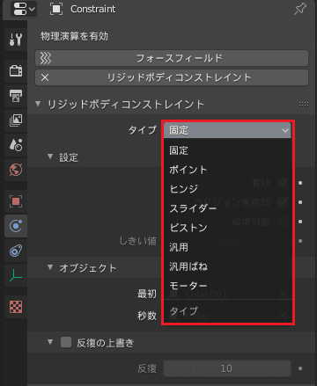Select 汎用 from the type list
317x386 pixels.
tap(227, 247)
